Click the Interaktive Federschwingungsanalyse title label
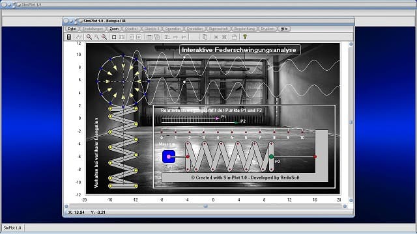 click(x=240, y=50)
